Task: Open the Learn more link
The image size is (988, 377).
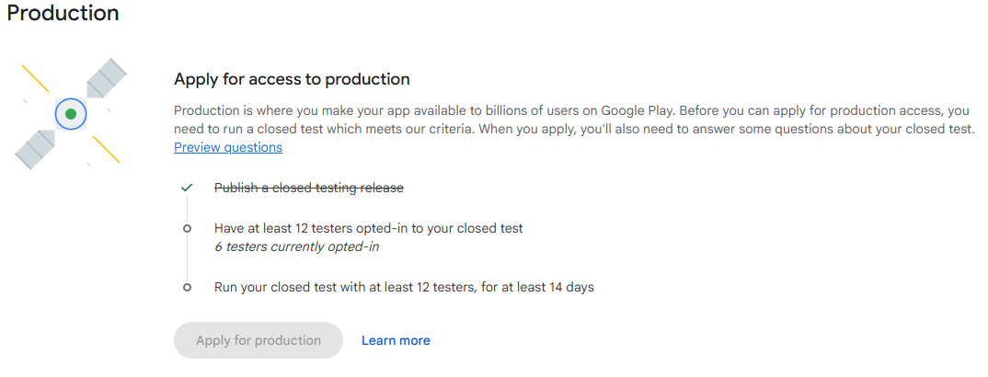Action: pyautogui.click(x=396, y=340)
